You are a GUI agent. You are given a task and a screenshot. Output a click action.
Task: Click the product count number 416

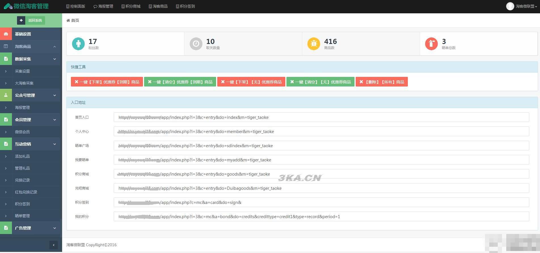330,41
